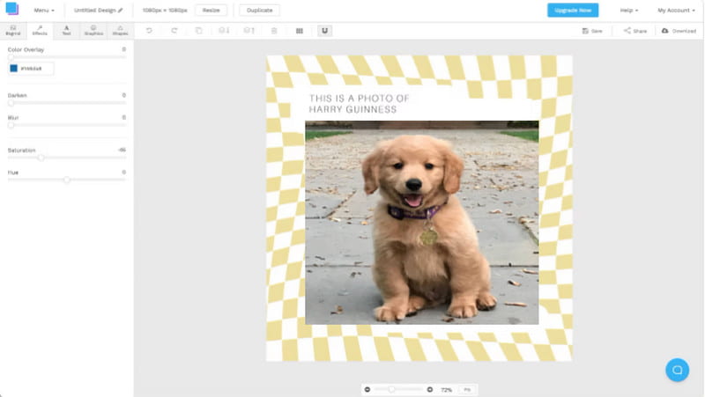Click the Saturation slider handle
The height and width of the screenshot is (397, 705).
click(41, 158)
